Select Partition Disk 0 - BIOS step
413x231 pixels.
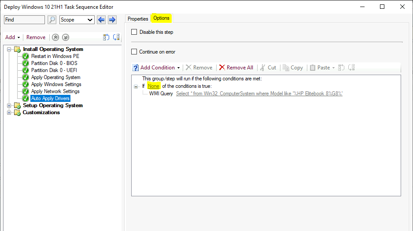[54, 63]
